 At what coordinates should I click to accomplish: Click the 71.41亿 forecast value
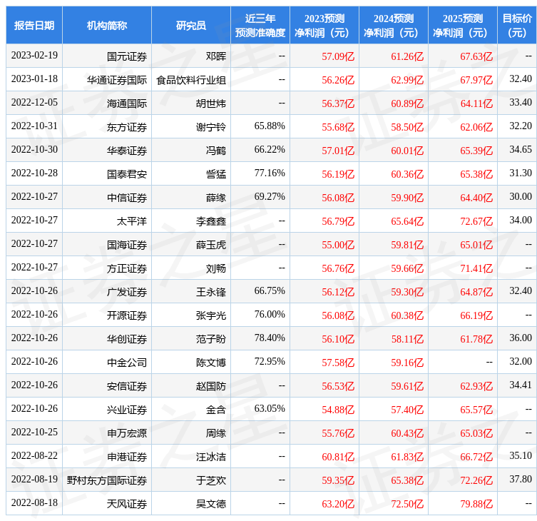pyautogui.click(x=476, y=268)
